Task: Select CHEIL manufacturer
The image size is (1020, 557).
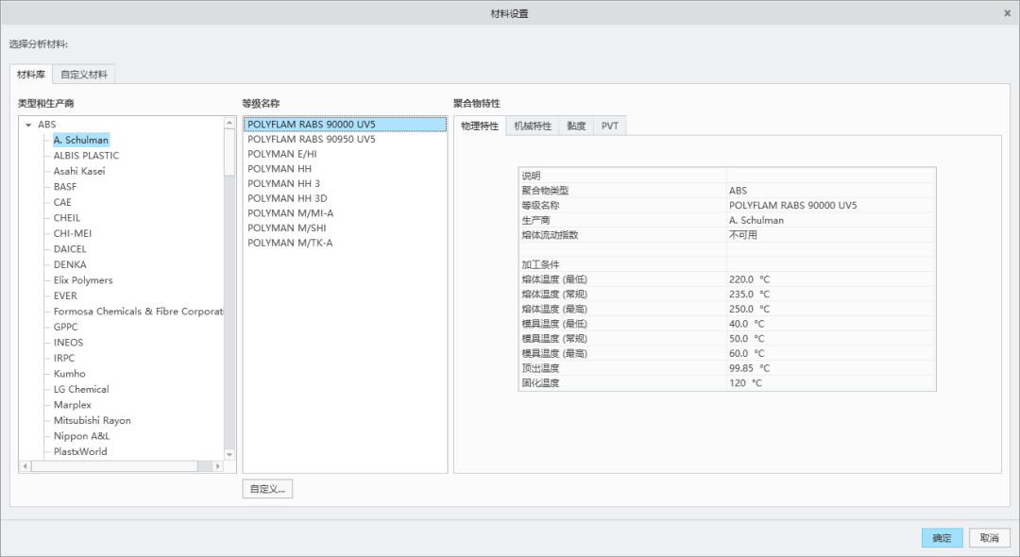Action: point(67,218)
